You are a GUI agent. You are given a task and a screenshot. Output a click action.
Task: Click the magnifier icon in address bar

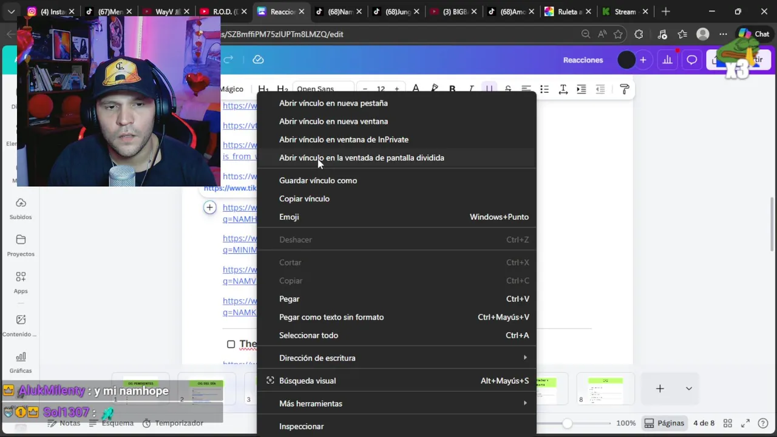coord(586,34)
